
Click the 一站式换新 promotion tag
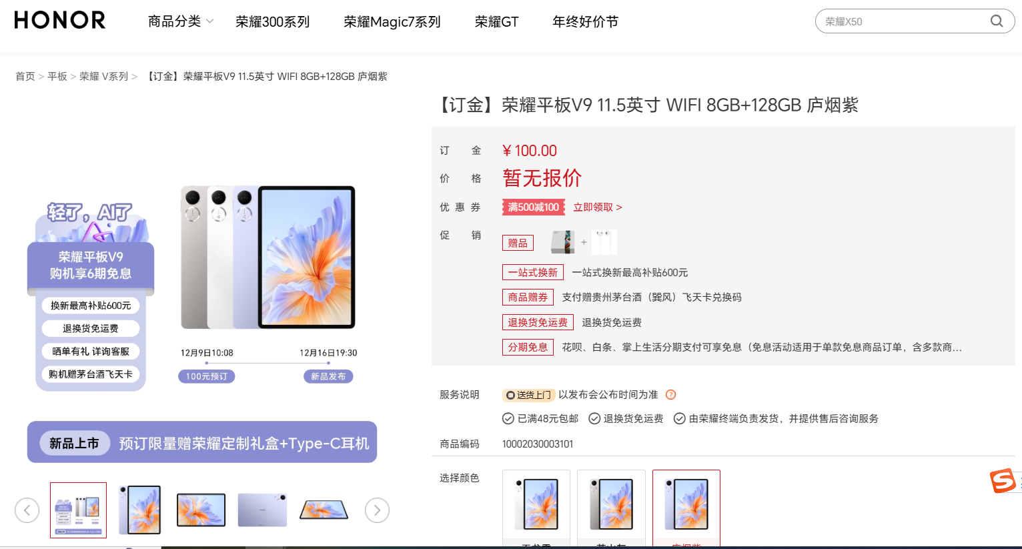[532, 272]
